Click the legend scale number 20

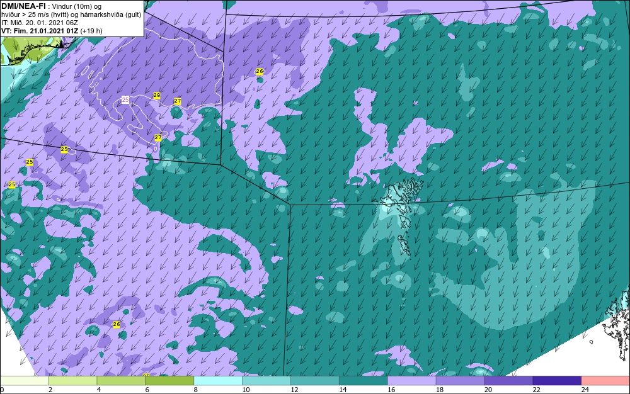click(488, 390)
